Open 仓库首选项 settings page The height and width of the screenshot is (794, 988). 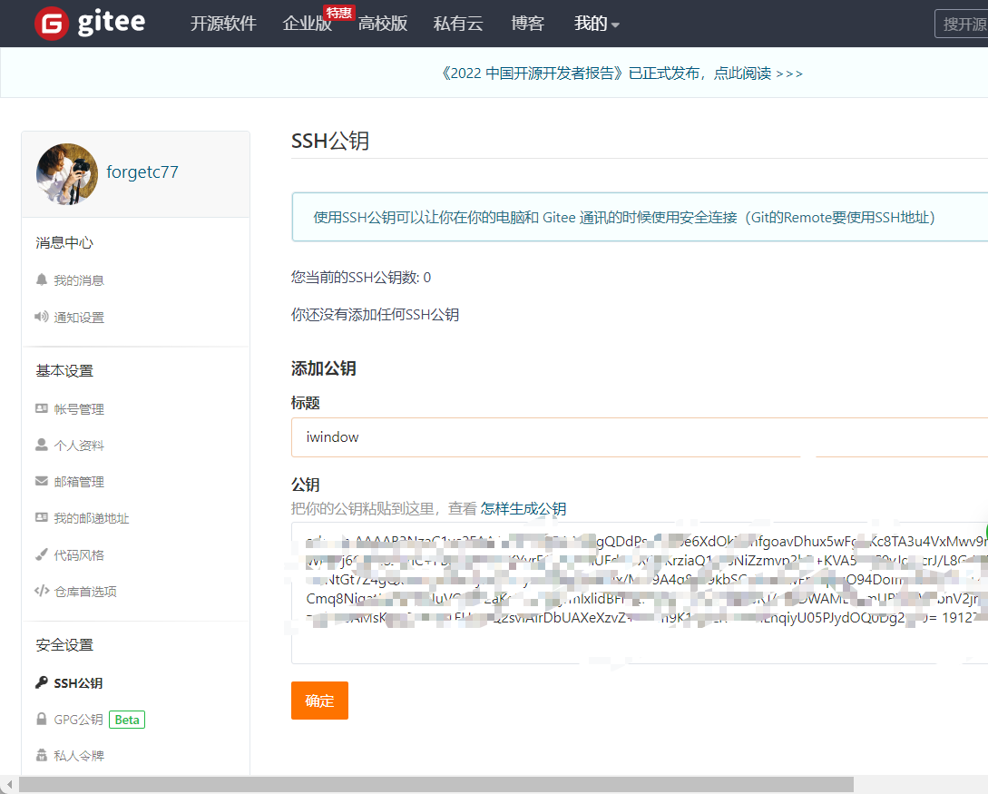(x=85, y=591)
